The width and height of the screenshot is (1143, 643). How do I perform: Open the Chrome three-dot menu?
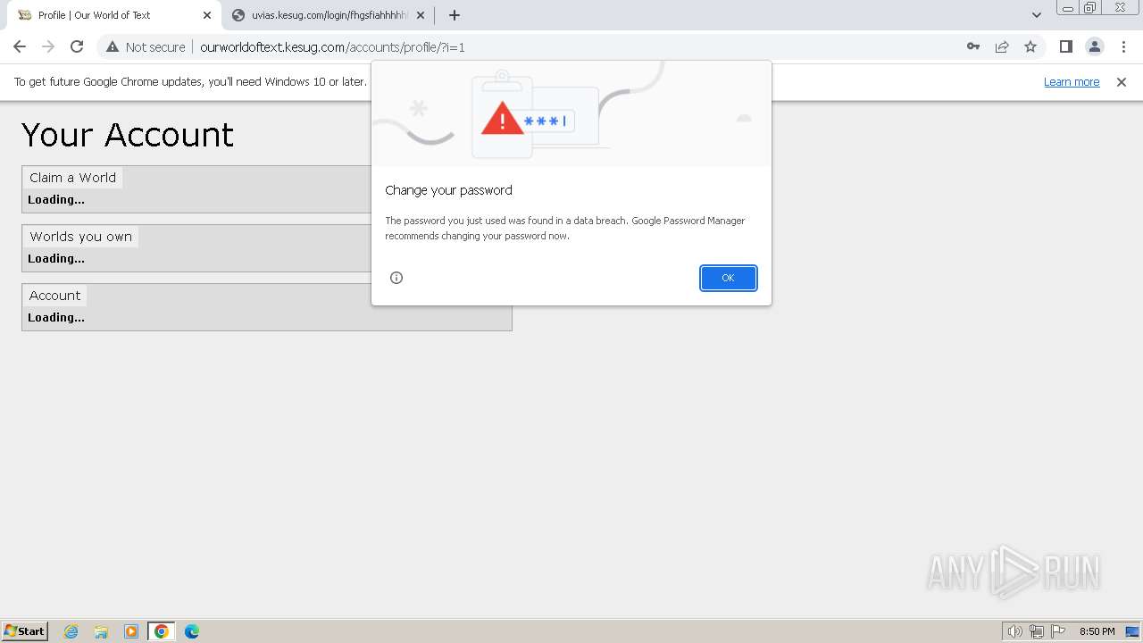point(1123,46)
